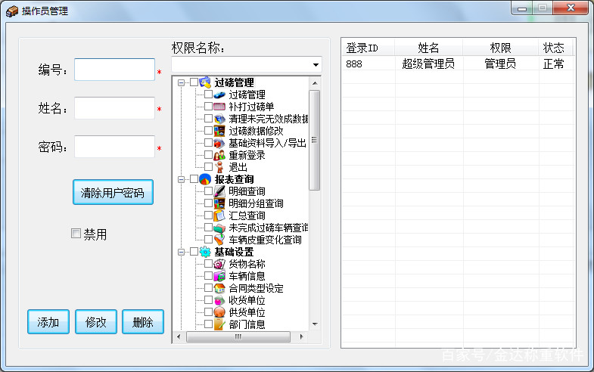594x372 pixels.
Task: Click the 清除用户密码 button
Action: pos(113,193)
